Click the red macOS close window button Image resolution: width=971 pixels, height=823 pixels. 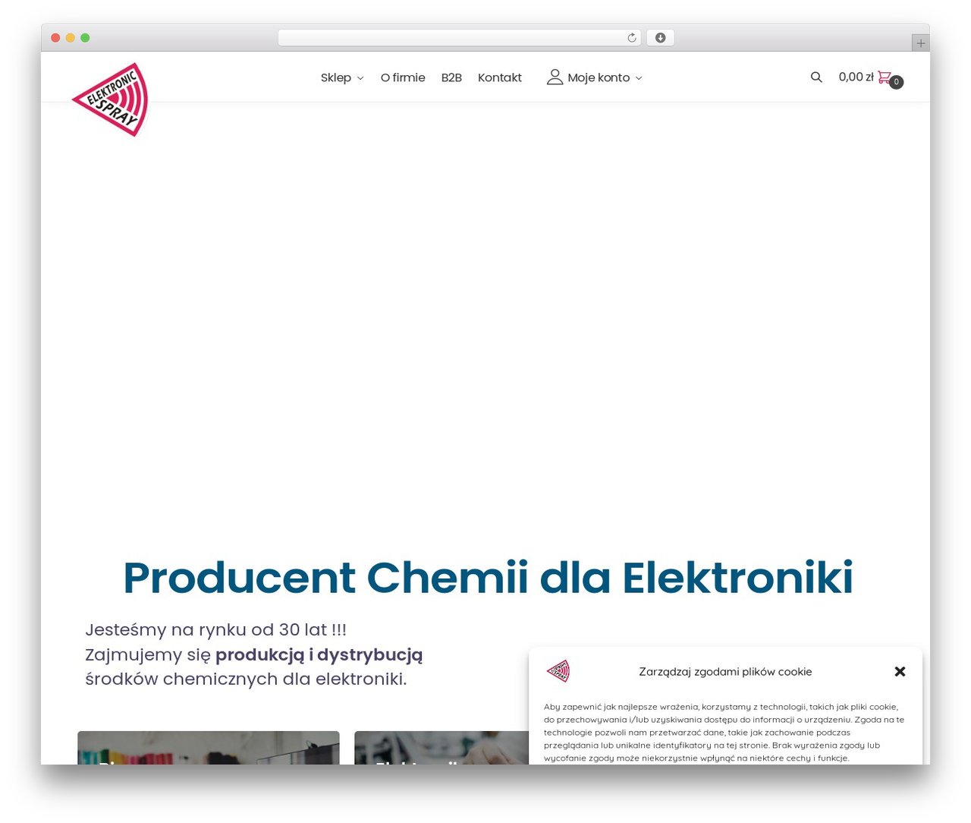click(55, 38)
